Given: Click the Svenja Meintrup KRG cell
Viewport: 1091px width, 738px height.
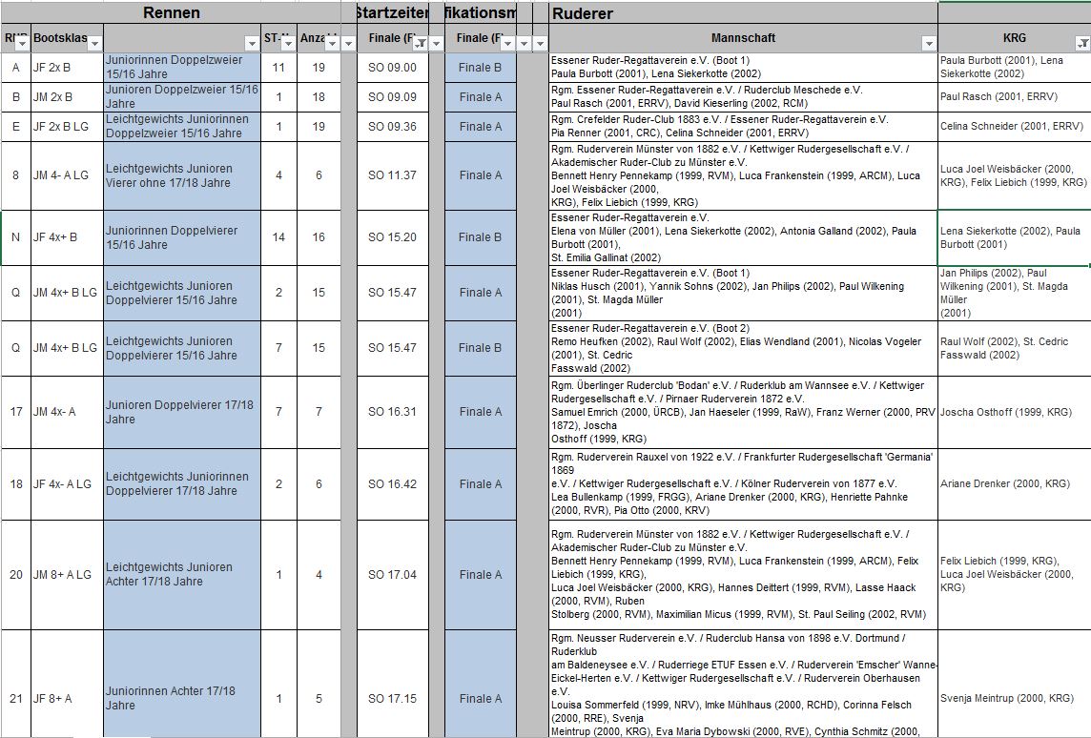Looking at the screenshot, I should (x=1014, y=699).
